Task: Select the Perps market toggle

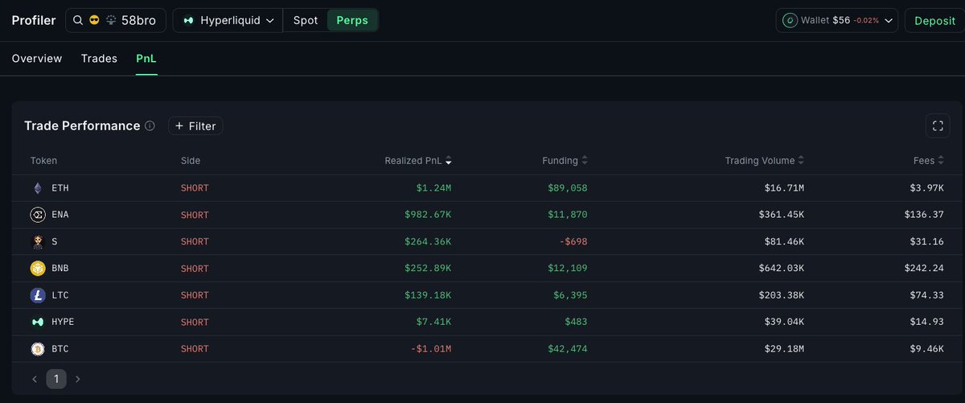Action: pyautogui.click(x=352, y=20)
